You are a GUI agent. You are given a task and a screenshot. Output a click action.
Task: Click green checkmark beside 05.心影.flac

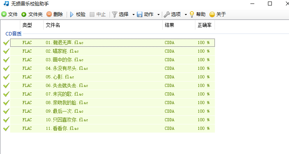coord(6,77)
